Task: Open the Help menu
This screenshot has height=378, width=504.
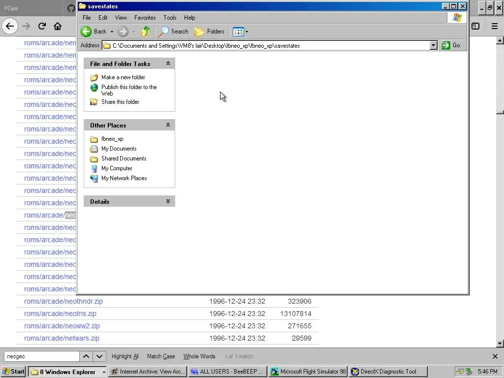Action: pos(189,18)
